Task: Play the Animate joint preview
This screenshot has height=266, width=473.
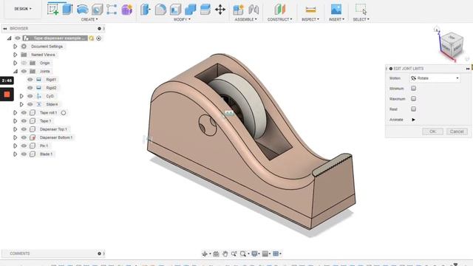Action: point(413,120)
